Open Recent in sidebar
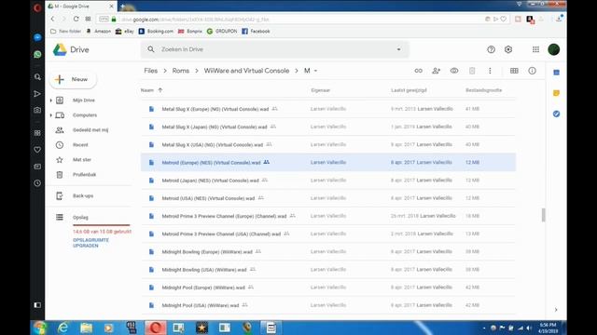This screenshot has height=335, width=597. pyautogui.click(x=80, y=145)
